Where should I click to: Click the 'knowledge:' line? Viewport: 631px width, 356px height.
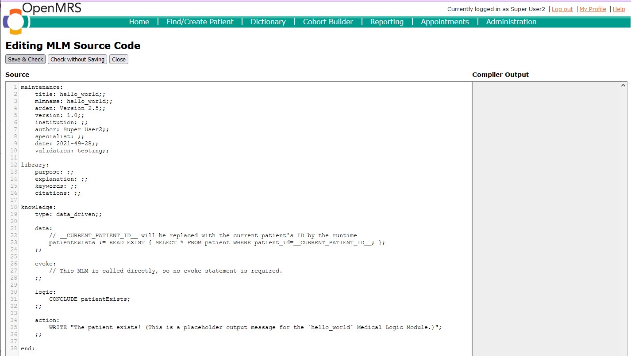pyautogui.click(x=38, y=207)
